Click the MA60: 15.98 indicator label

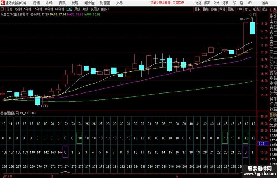click(92, 15)
